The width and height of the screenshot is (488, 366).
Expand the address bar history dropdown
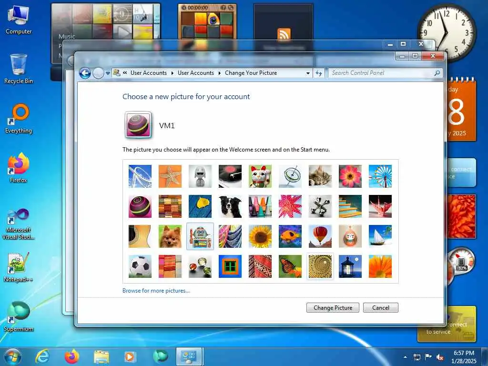(308, 73)
